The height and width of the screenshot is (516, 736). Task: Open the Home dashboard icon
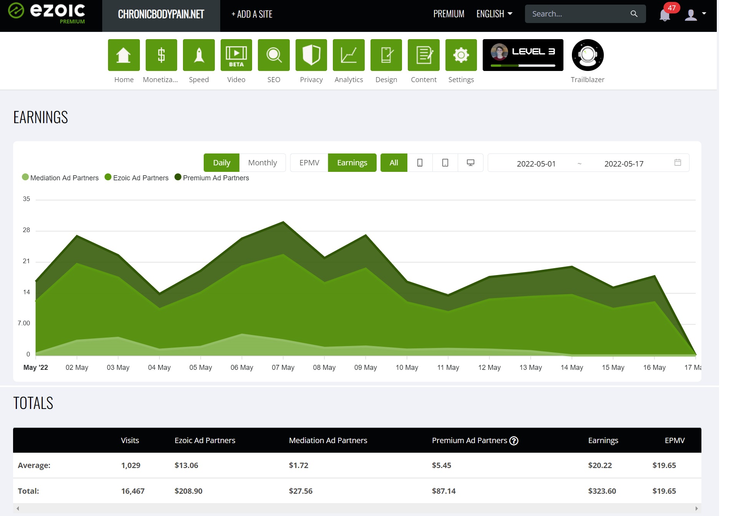(x=124, y=55)
